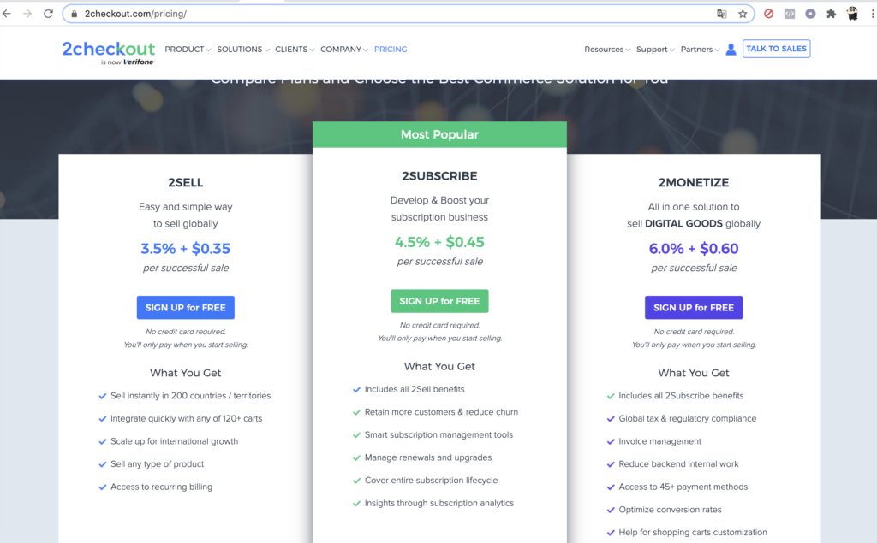
Task: Click the 2MONETIZE plan heading
Action: tap(694, 183)
